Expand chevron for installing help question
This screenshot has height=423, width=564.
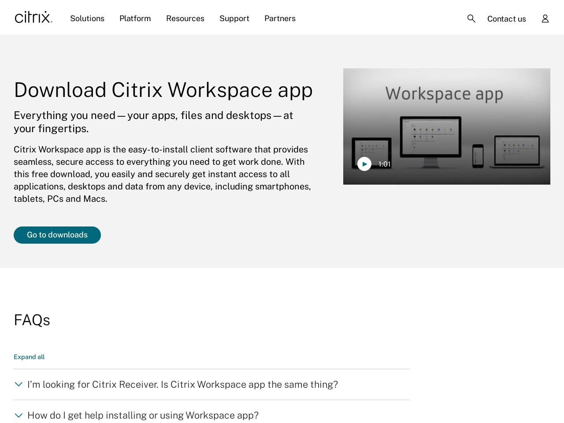click(x=19, y=416)
